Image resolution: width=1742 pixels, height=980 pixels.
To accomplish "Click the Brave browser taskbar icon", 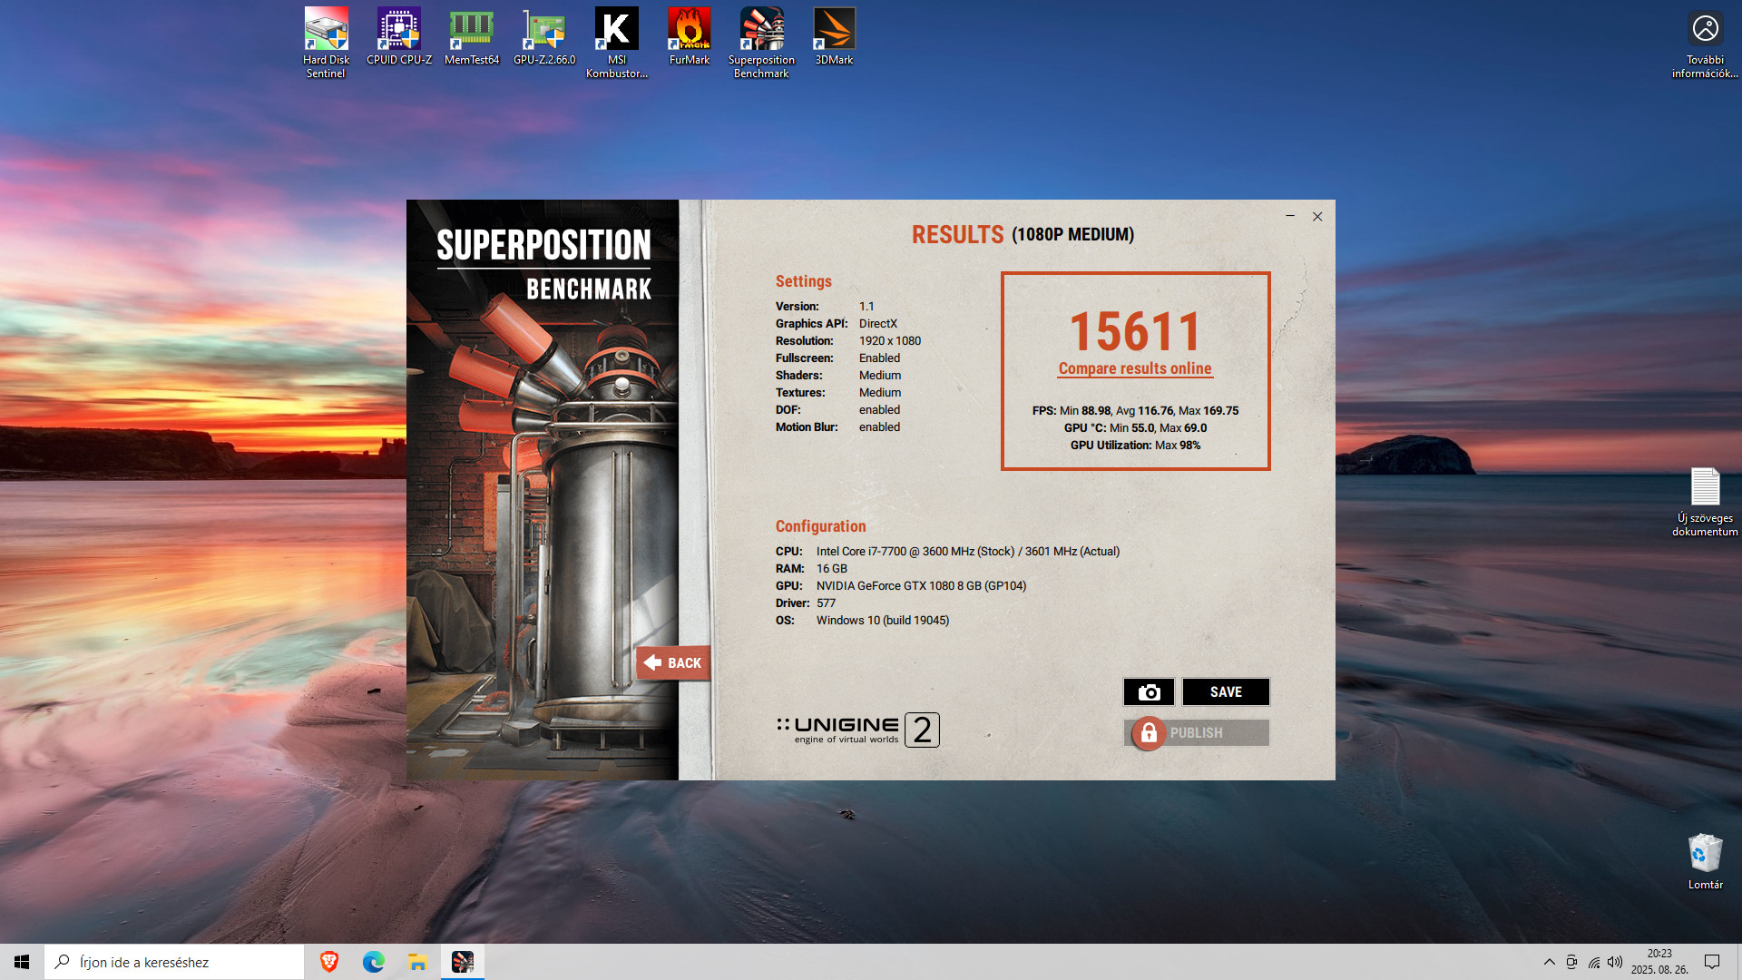I will click(329, 962).
